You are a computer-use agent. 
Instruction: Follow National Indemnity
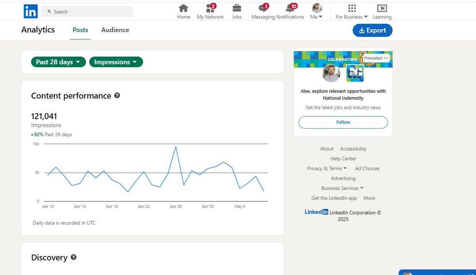tap(343, 122)
